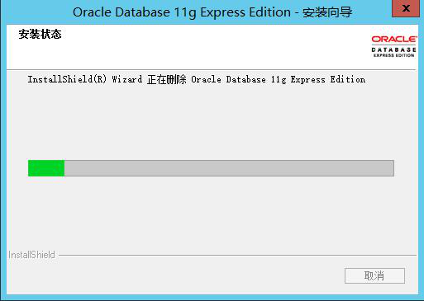Click the red ORACLE wordmark logo

394,40
